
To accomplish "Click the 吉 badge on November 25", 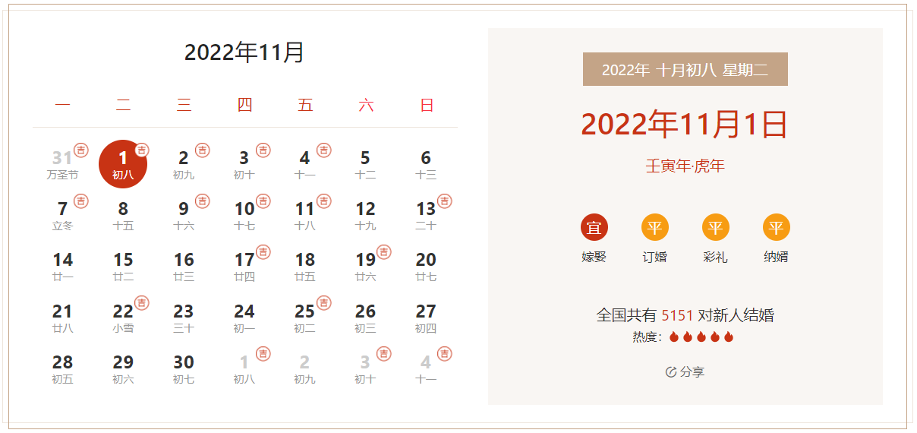I will click(x=324, y=303).
